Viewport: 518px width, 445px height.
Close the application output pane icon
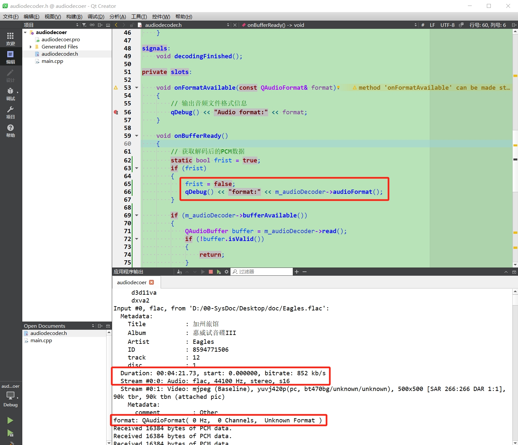514,272
